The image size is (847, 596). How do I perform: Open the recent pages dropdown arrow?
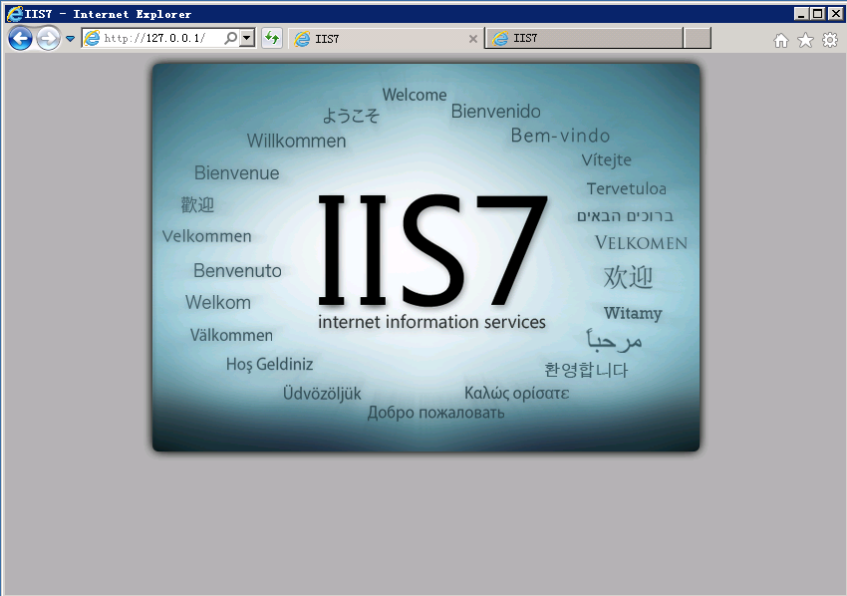click(70, 38)
